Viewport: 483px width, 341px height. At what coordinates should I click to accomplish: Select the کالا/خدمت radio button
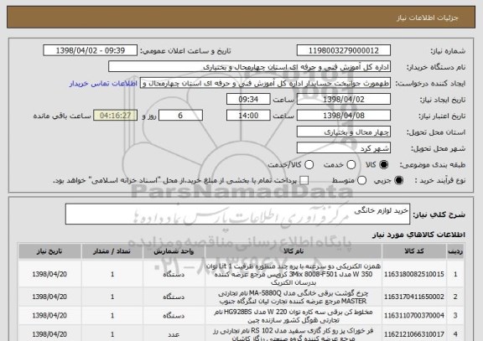tap(309, 165)
